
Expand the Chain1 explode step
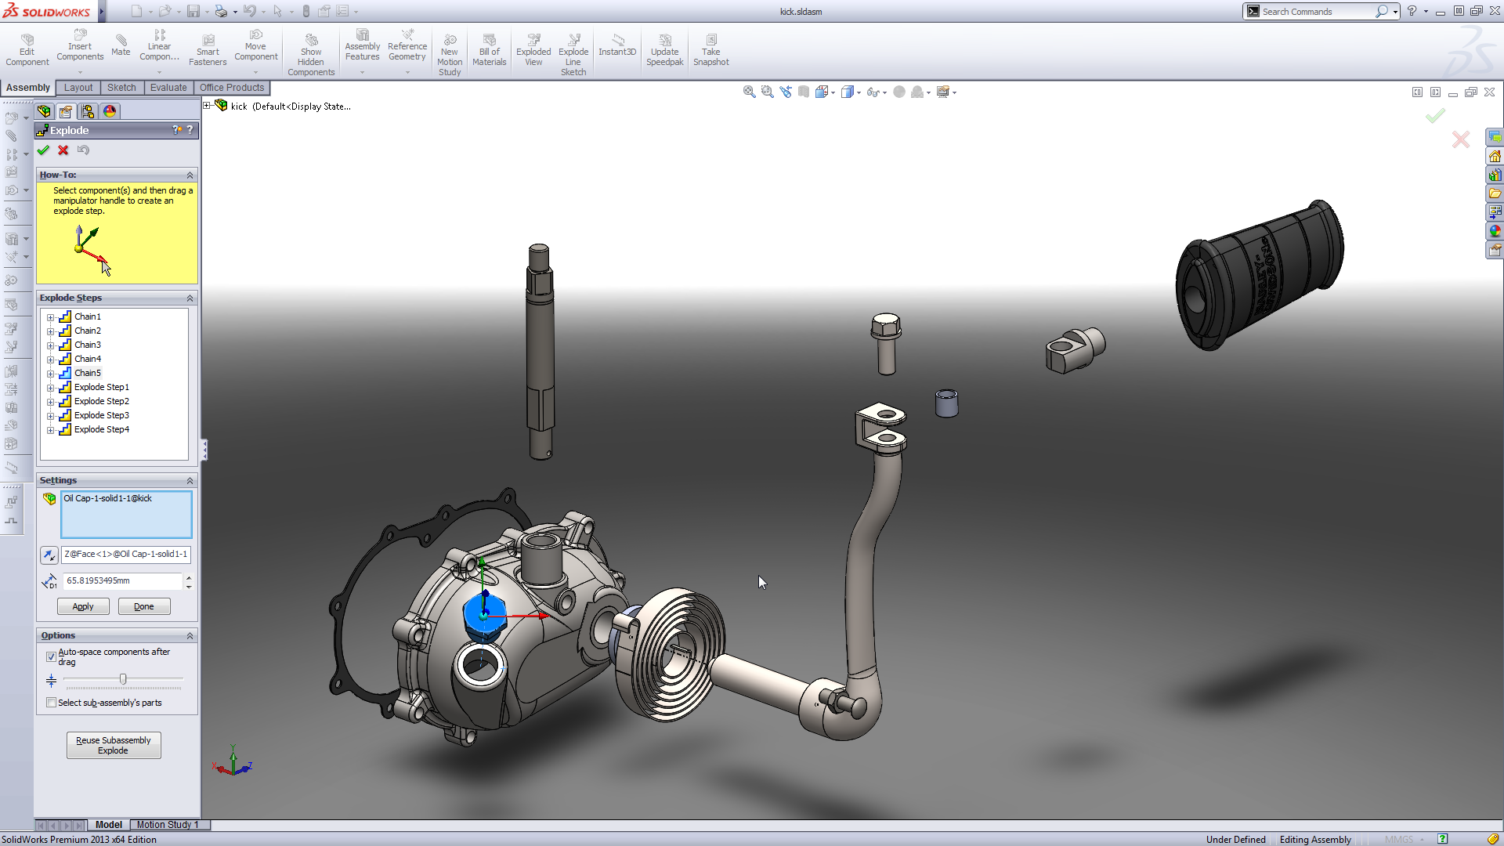coord(49,316)
